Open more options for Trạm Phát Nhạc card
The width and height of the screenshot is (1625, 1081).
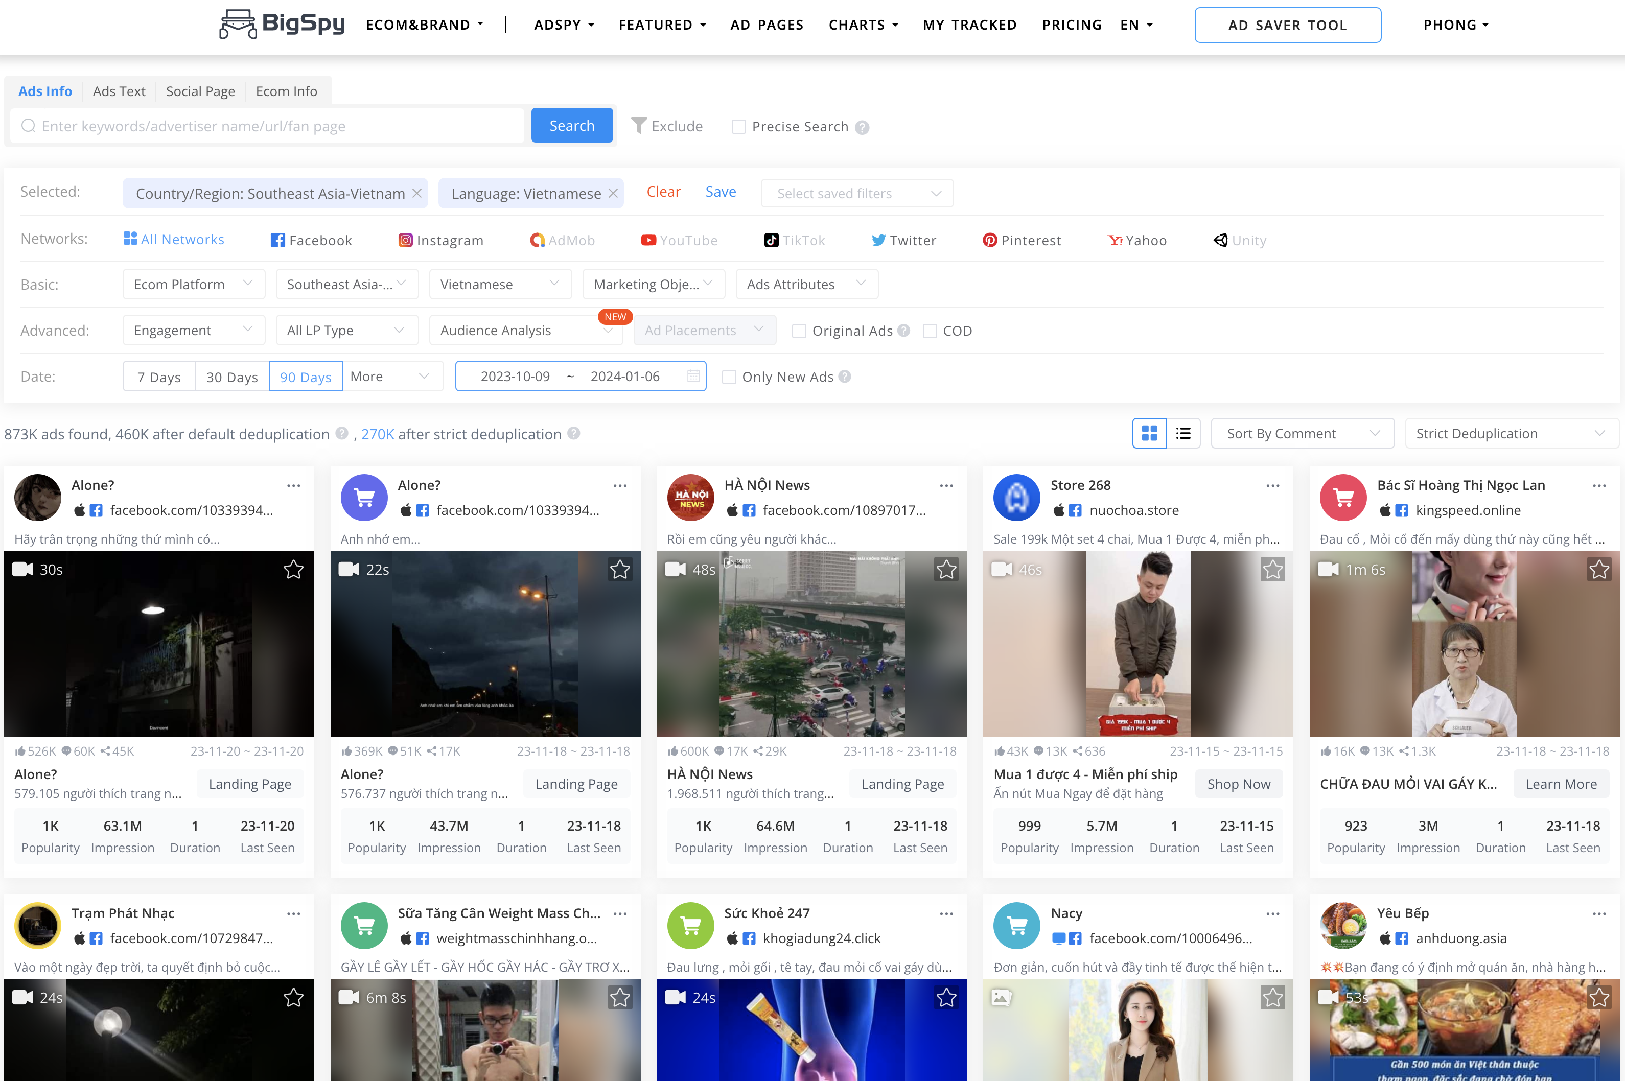coord(294,913)
